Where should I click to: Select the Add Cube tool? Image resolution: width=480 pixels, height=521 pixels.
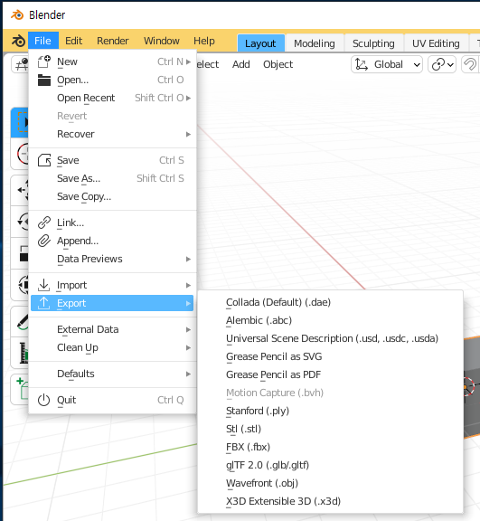coord(21,390)
